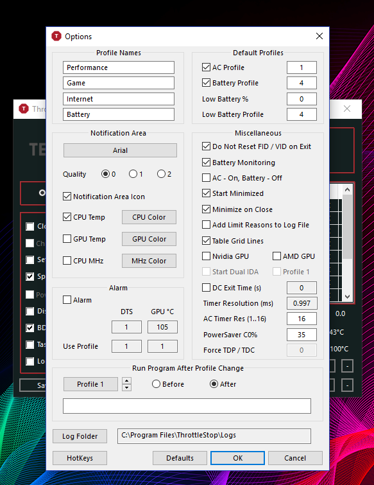Edit the Game profile name field
374x485 pixels.
point(119,83)
